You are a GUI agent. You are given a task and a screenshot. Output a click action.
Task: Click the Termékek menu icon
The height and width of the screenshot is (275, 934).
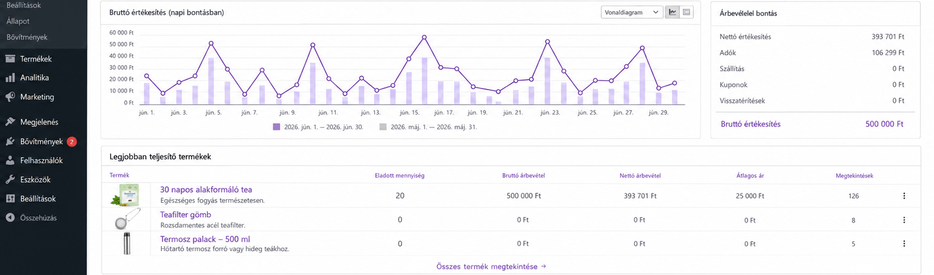pos(10,58)
